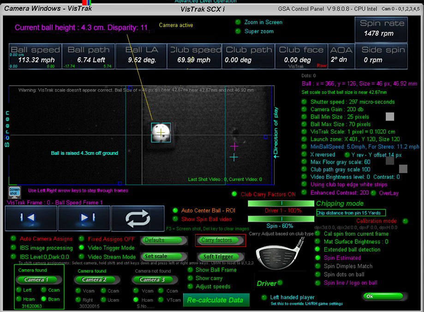This screenshot has width=424, height=312.
Task: Toggle Auto Camera Assigns
Action: 13,239
